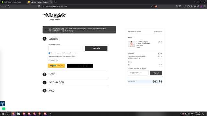Toggle the browser sidebar panel icon
Screen dimensions: 207x116
188,6
